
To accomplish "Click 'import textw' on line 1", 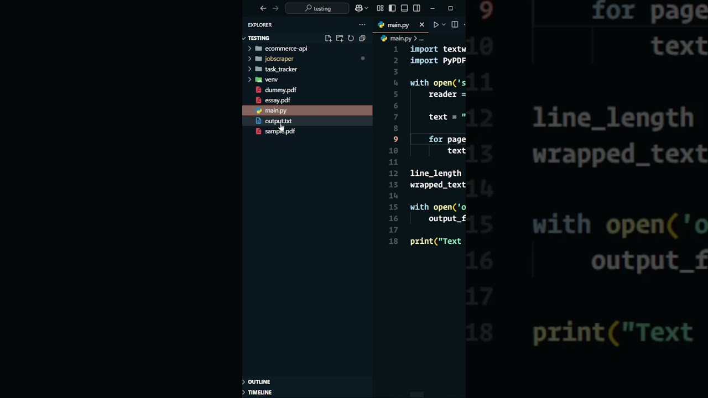I will [438, 49].
